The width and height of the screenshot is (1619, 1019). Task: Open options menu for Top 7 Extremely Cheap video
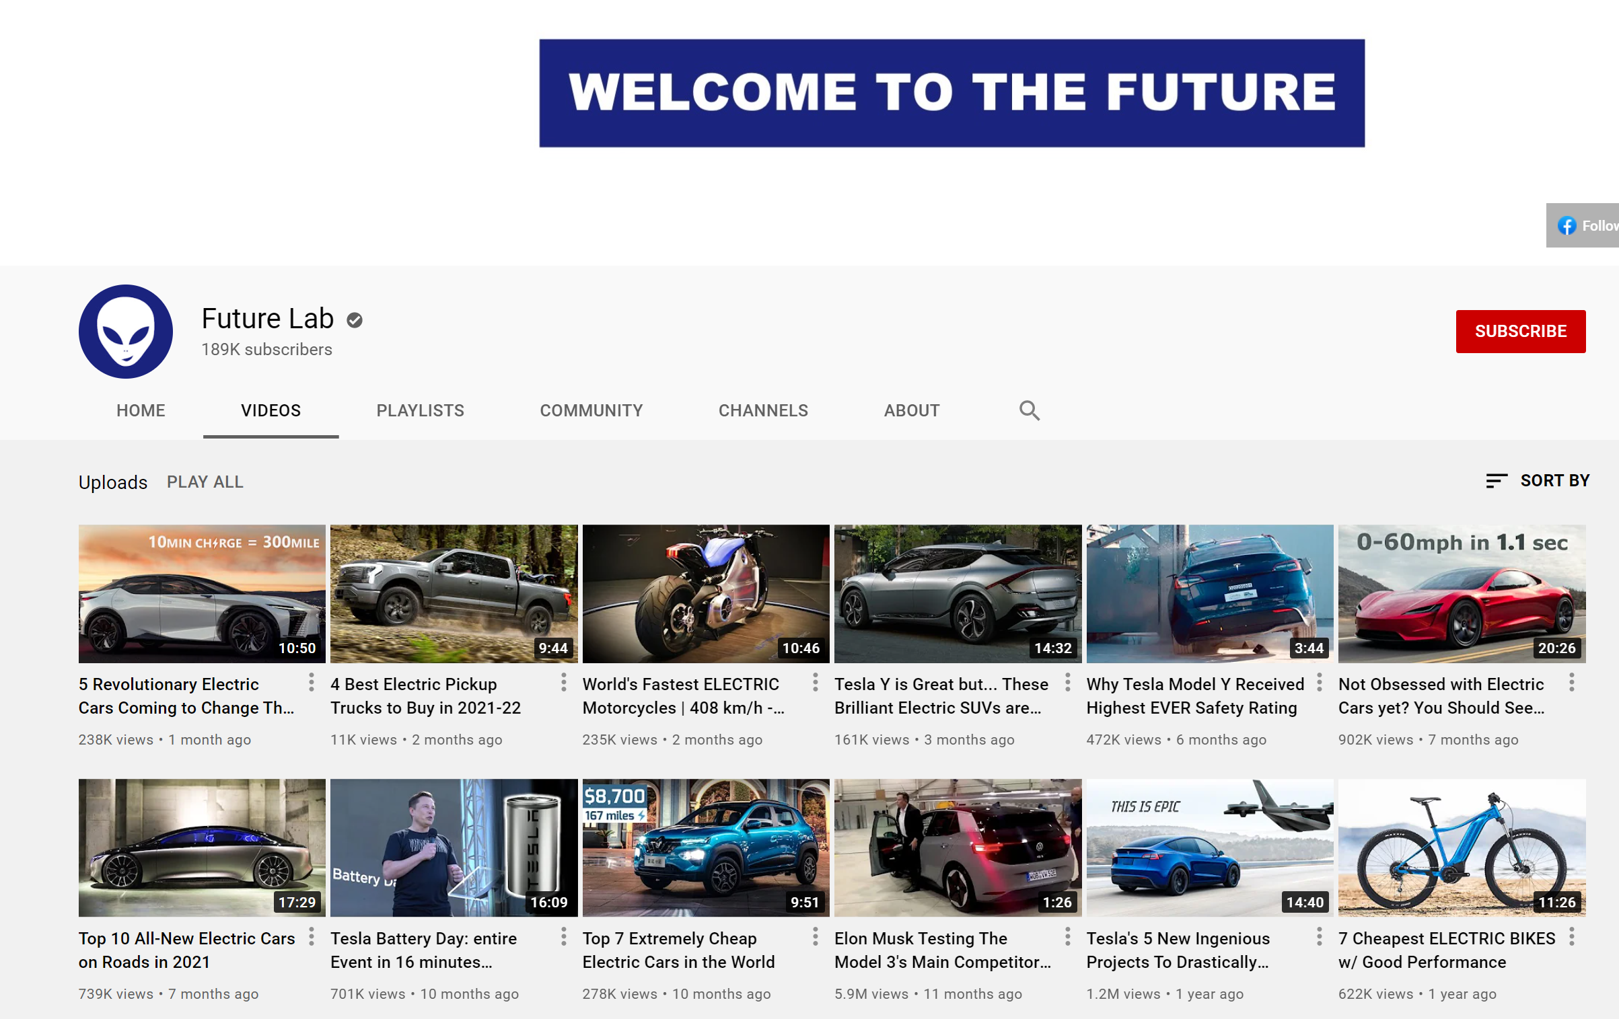click(815, 937)
